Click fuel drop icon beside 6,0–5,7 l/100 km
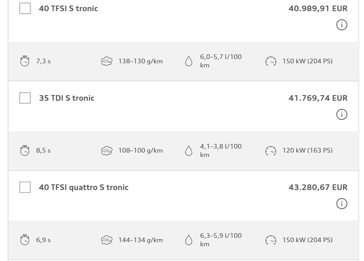Image resolution: width=364 pixels, height=261 pixels. [x=189, y=61]
